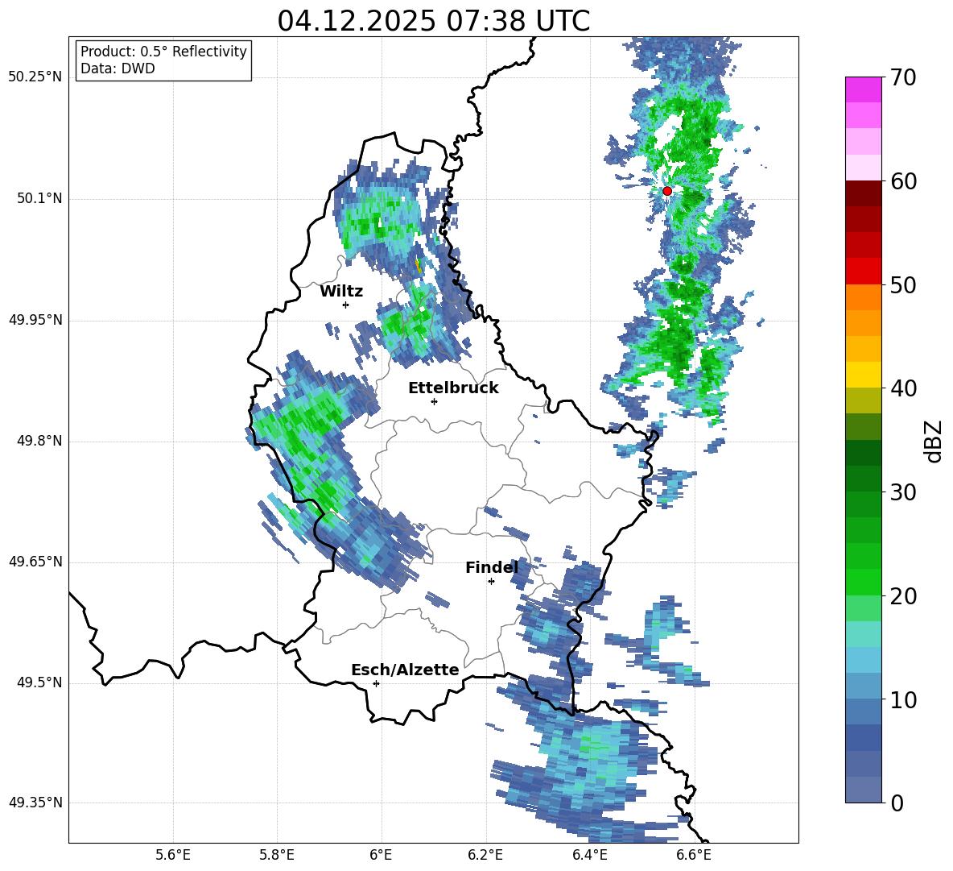Click the magenta top colorbar segment
Viewport: 953px width, 871px height.
[x=863, y=89]
